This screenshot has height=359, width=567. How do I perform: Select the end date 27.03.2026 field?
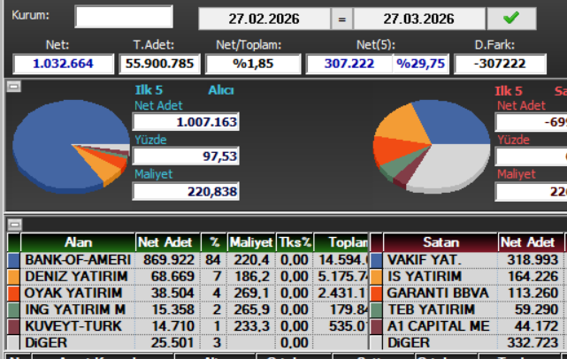click(x=419, y=19)
